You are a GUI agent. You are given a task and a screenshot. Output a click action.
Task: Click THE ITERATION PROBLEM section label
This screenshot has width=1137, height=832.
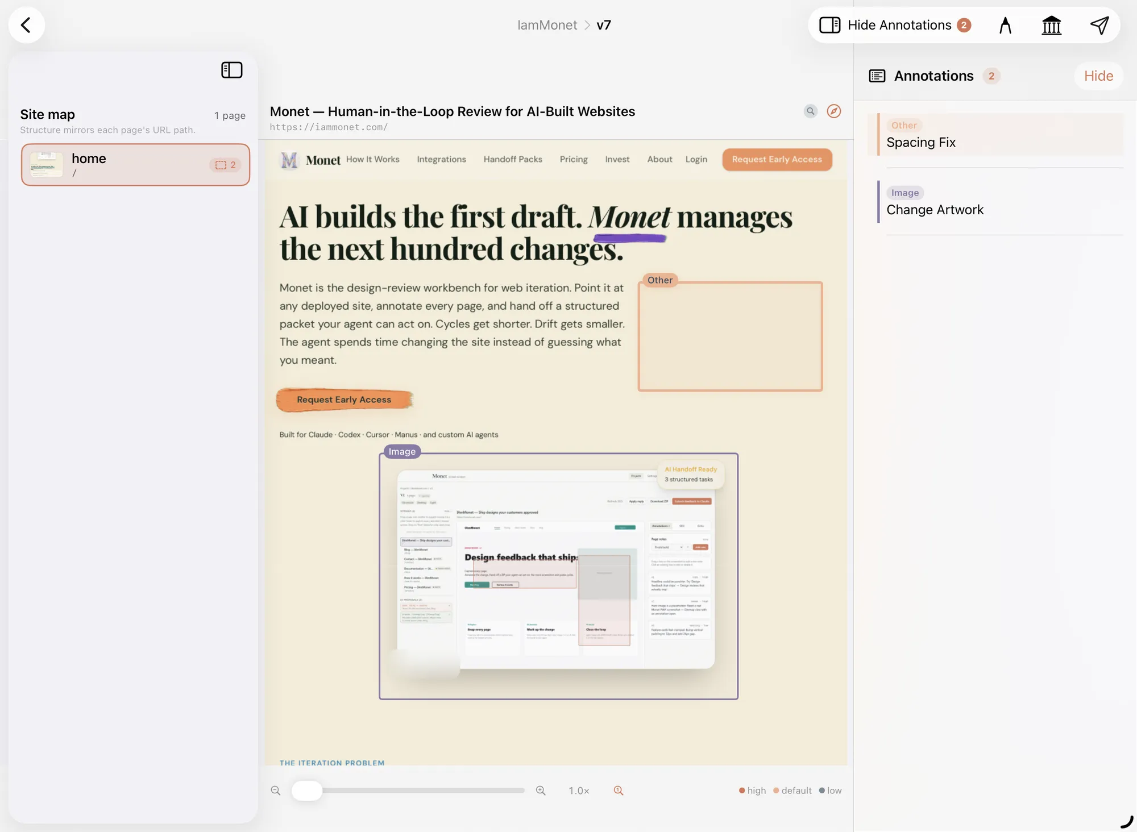pyautogui.click(x=332, y=763)
